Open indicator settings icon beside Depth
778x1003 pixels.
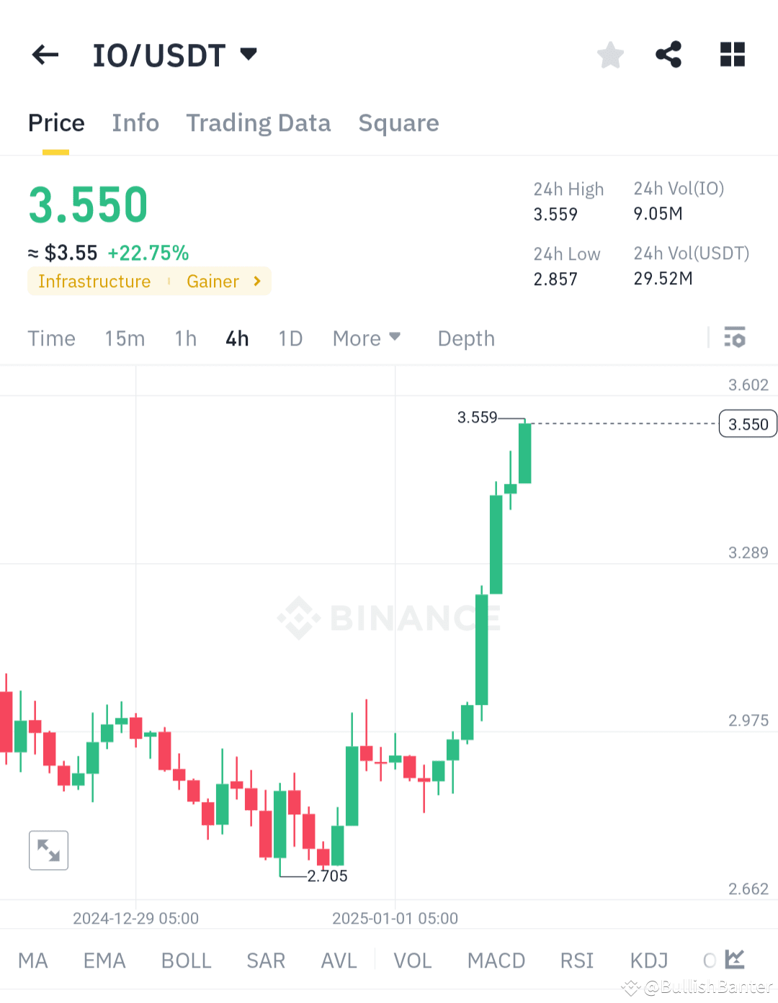click(734, 338)
